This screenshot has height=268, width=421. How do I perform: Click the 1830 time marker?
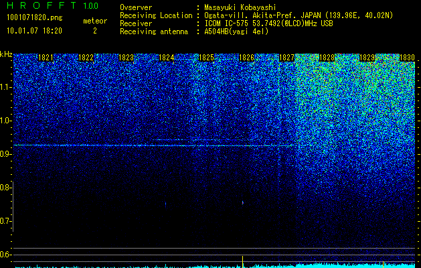[x=407, y=58]
